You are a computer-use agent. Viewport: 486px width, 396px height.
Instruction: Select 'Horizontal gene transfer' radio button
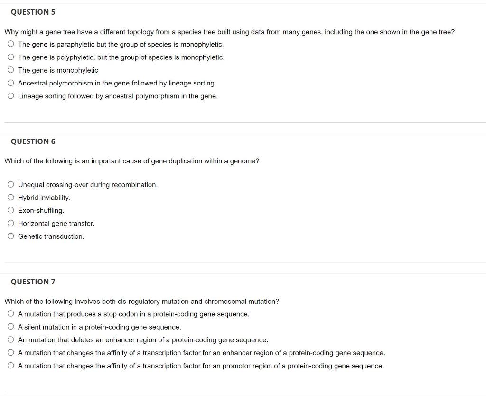[11, 223]
